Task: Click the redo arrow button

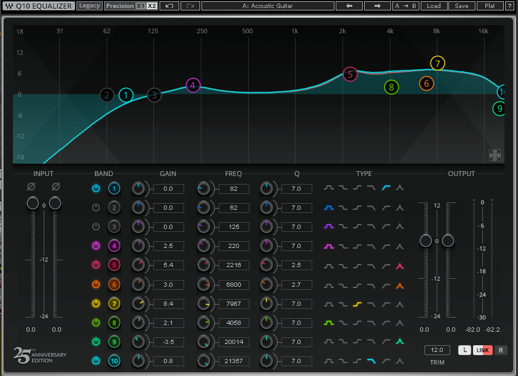Action: [x=190, y=6]
